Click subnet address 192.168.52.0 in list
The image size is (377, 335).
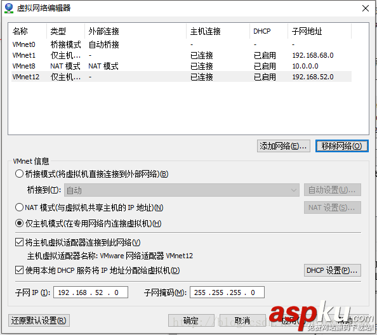click(x=313, y=77)
